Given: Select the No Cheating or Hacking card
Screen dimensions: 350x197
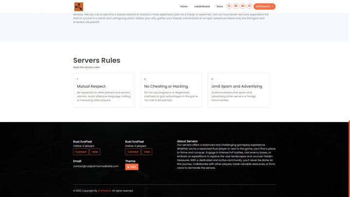Looking at the screenshot, I should [x=171, y=90].
